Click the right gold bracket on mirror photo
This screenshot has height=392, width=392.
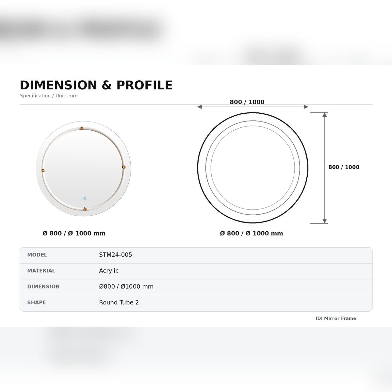pyautogui.click(x=124, y=167)
